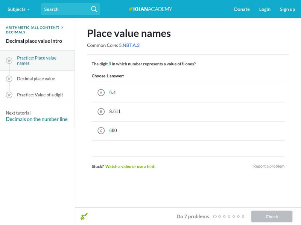The height and width of the screenshot is (225, 301).
Task: Click the first problem progress dot
Action: [x=215, y=216]
